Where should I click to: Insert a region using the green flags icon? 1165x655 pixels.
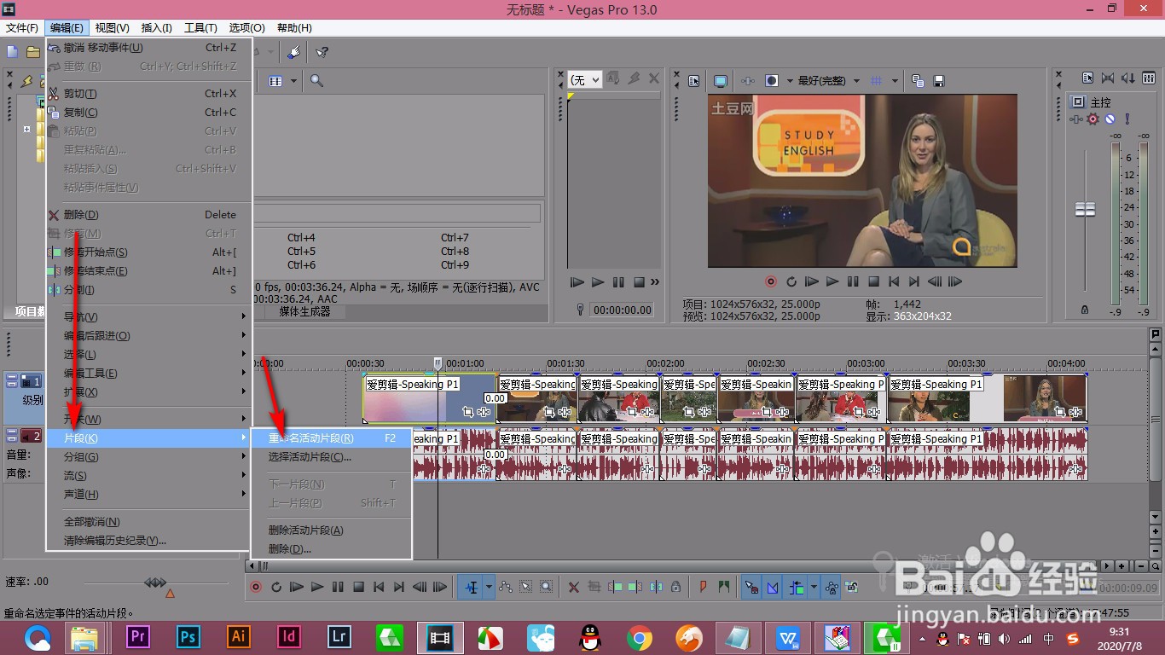pyautogui.click(x=724, y=587)
